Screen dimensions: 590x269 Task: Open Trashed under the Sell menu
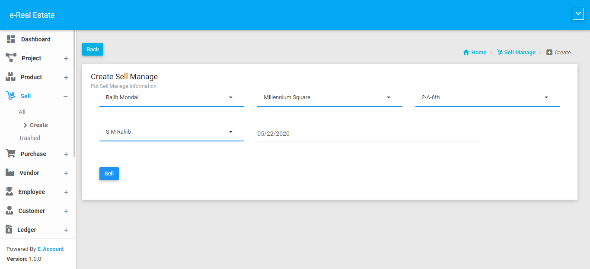(x=29, y=138)
